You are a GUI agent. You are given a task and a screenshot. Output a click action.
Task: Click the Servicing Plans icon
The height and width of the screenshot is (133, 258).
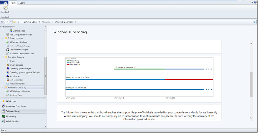pyautogui.click(x=8, y=95)
